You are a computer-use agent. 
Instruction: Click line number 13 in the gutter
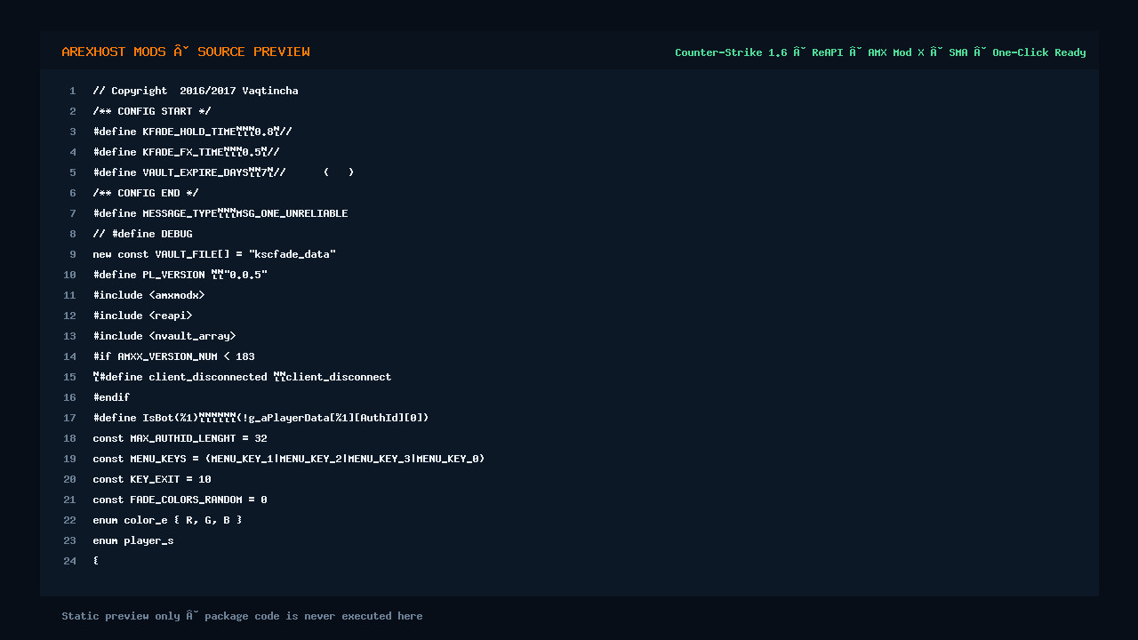point(70,336)
